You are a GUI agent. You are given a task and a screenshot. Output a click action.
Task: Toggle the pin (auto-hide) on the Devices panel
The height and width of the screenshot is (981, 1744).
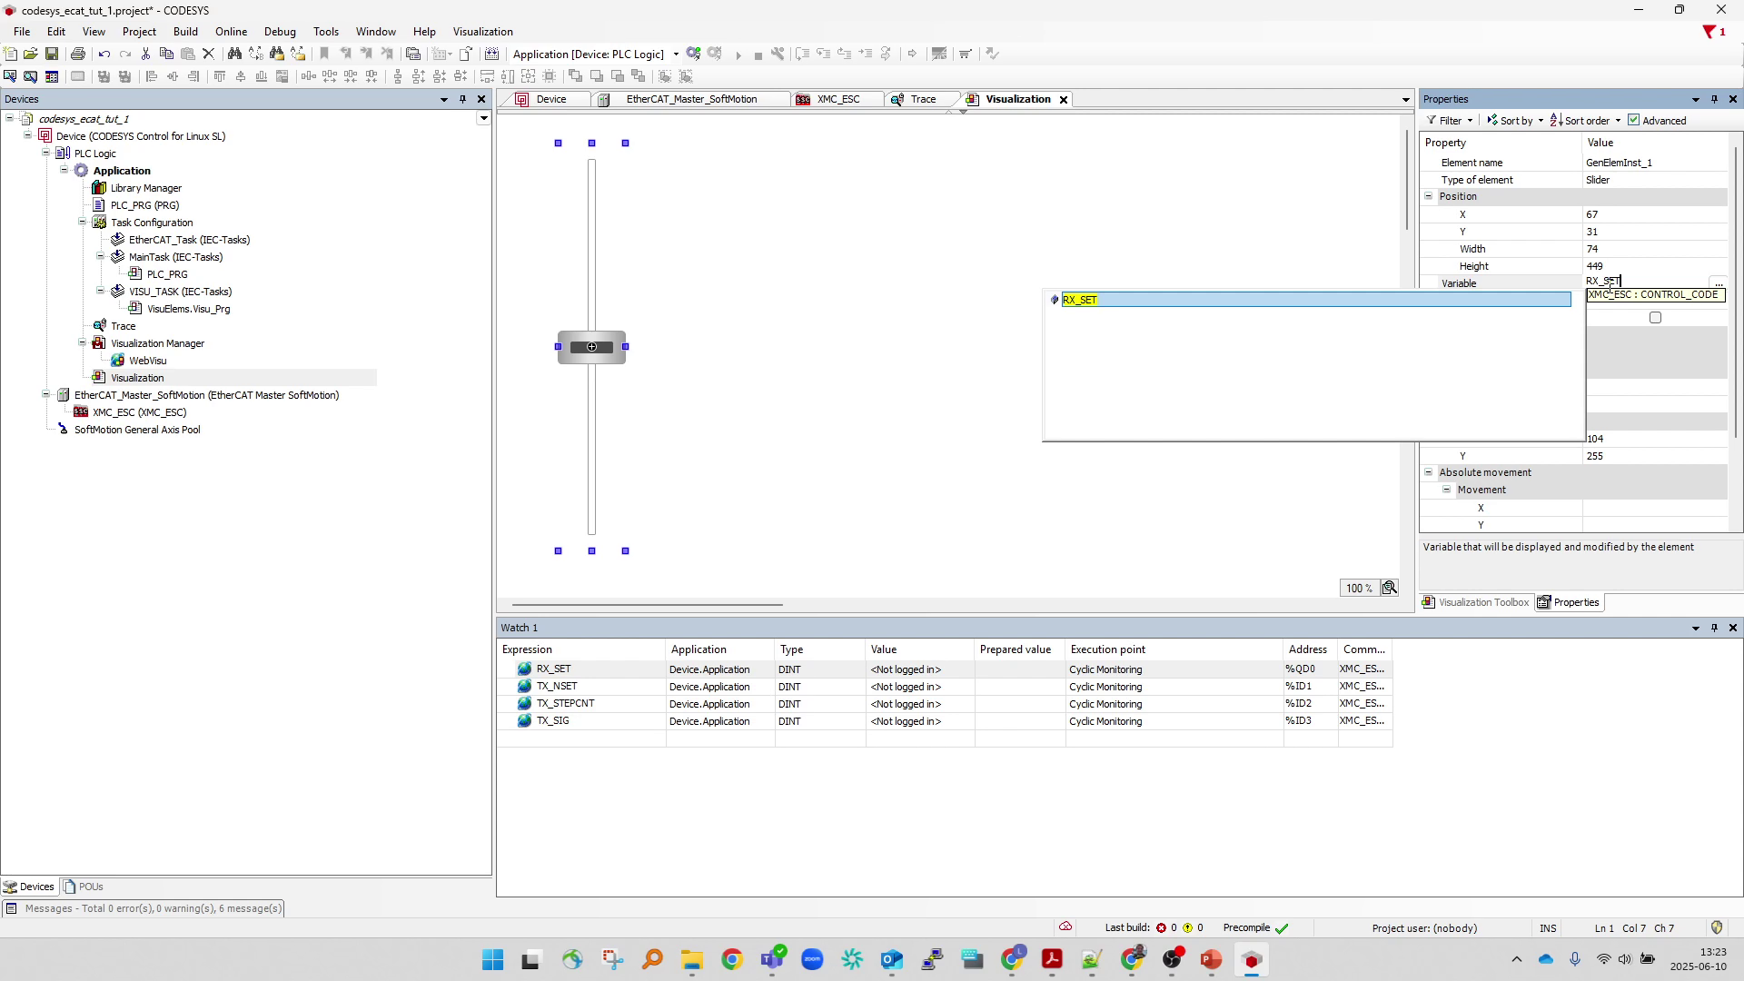(463, 99)
